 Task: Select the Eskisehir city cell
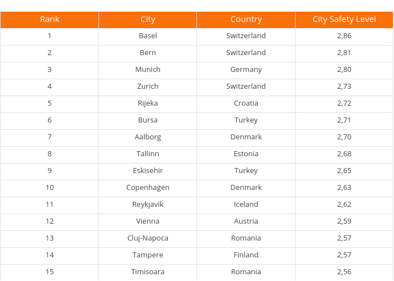pos(147,171)
